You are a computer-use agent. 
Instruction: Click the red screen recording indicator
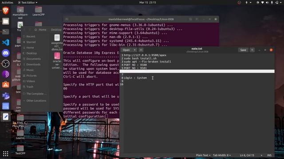click(x=239, y=3)
